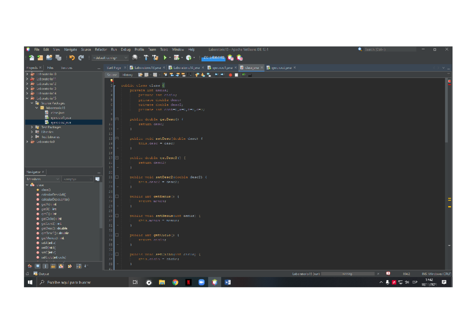Image resolution: width=460 pixels, height=325 pixels.
Task: Collapse the Source Packages tree node
Action: coord(32,103)
